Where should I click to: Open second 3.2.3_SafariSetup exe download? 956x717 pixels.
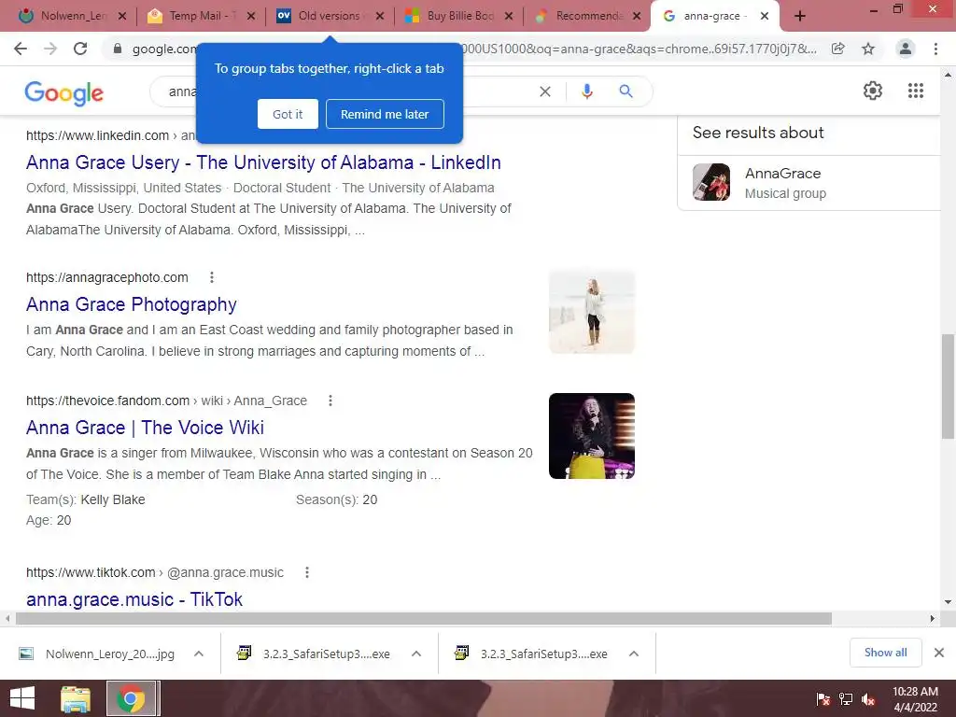point(532,654)
